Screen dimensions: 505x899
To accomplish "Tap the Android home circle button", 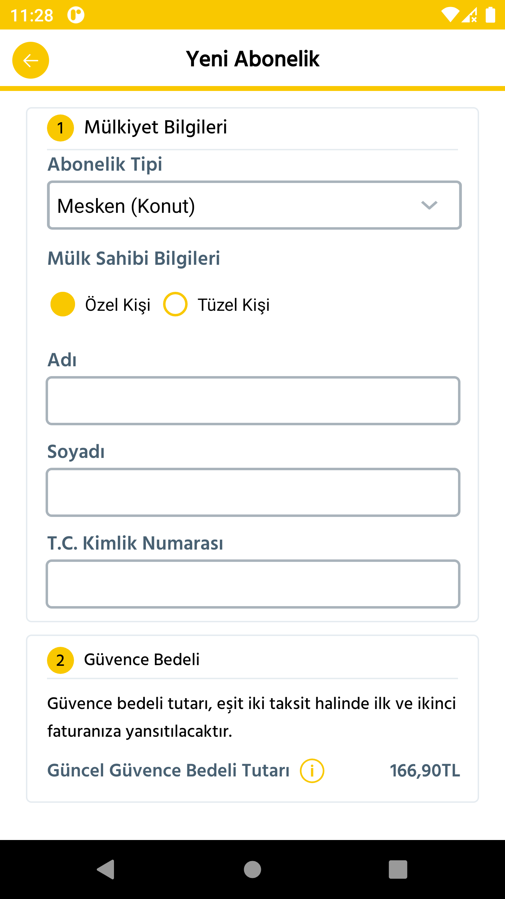I will click(x=252, y=870).
